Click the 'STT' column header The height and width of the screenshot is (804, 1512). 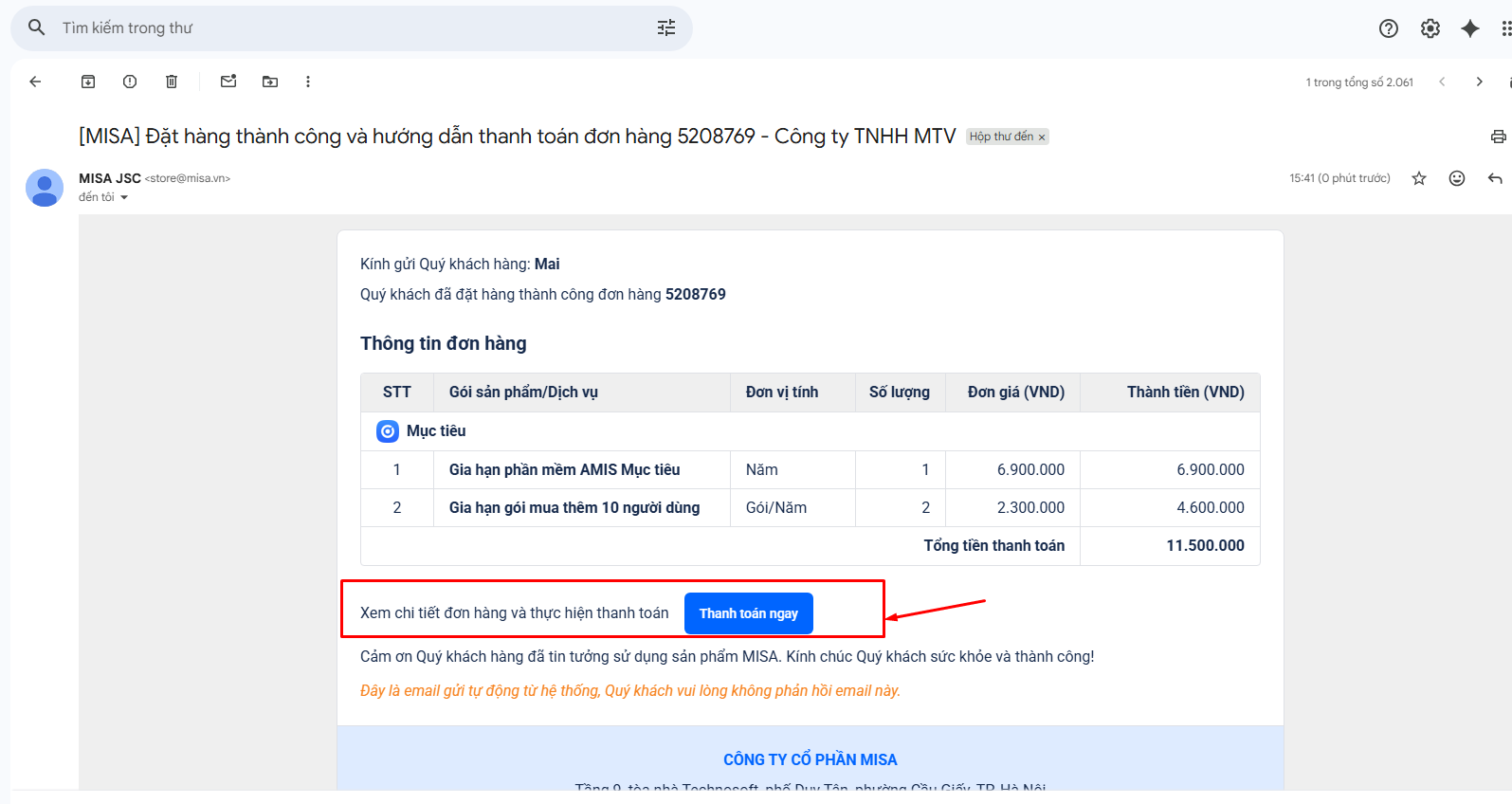[397, 392]
